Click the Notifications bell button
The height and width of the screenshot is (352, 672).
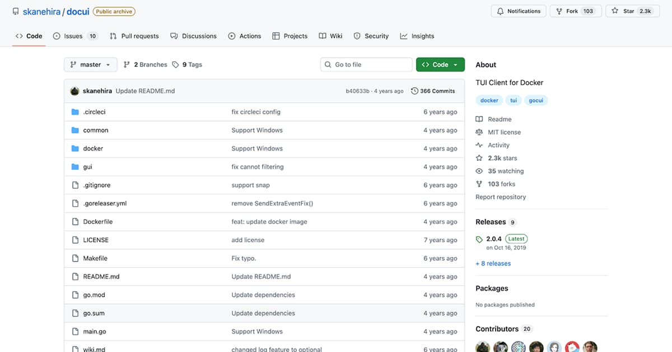pyautogui.click(x=519, y=11)
